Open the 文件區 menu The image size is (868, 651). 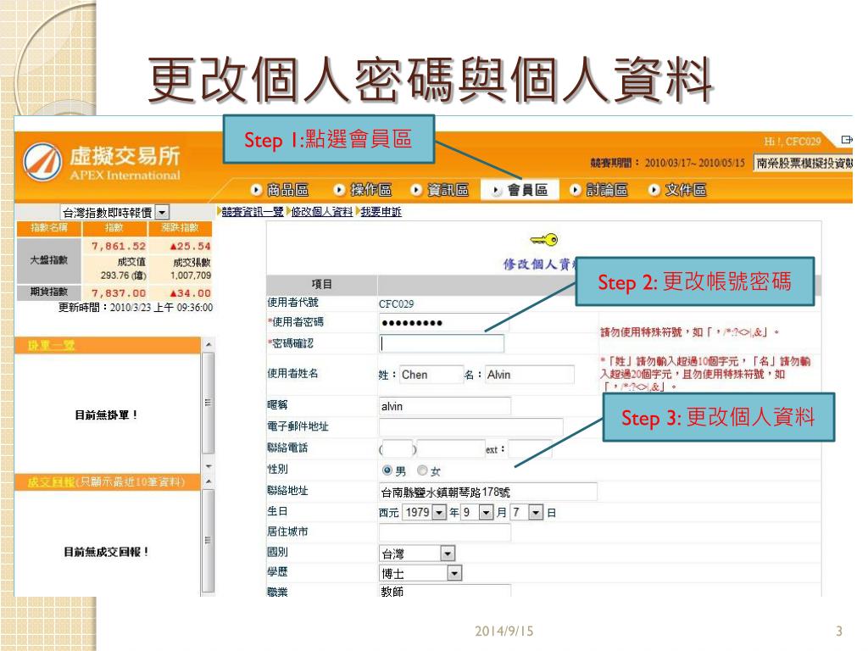pyautogui.click(x=685, y=190)
